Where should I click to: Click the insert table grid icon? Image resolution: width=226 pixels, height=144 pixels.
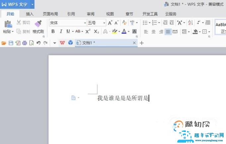point(208,22)
